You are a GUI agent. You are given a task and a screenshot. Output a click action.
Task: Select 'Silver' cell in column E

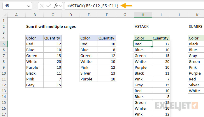point(89,73)
